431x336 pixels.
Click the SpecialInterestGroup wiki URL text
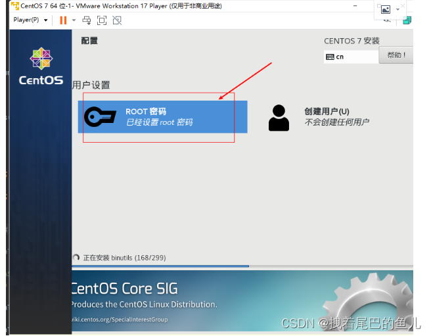point(120,320)
